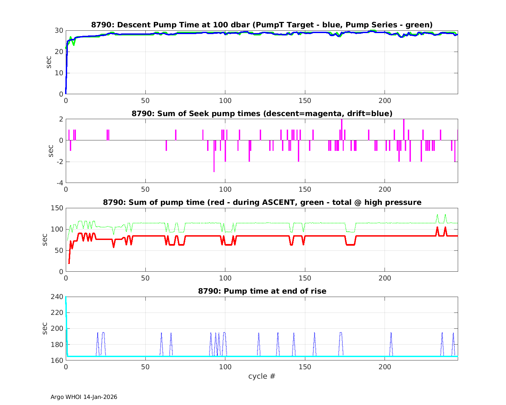506x405 pixels.
Task: Click the Descent Pump Time chart title
Action: (262, 25)
